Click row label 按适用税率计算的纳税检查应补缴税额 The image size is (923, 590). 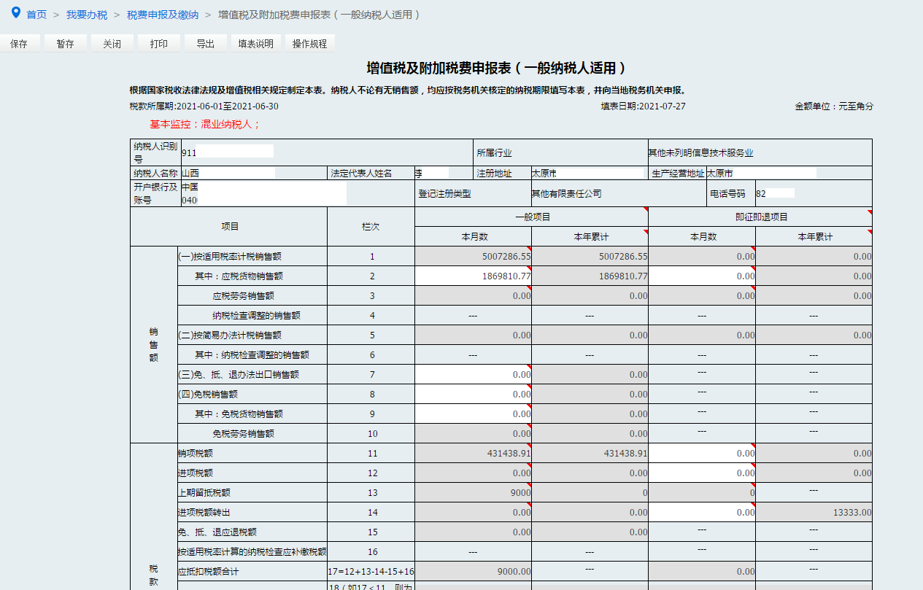(x=252, y=551)
